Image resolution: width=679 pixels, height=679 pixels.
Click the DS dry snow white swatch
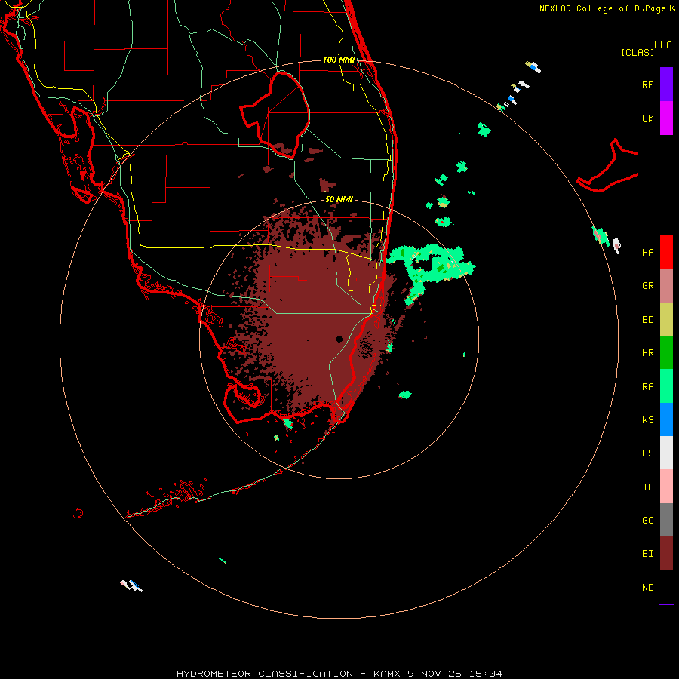[666, 453]
